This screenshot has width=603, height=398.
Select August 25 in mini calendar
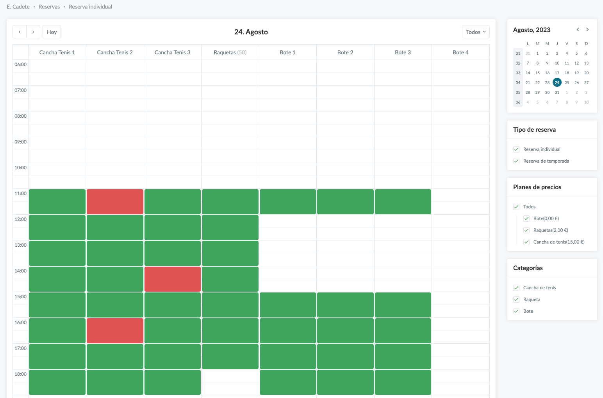coord(567,82)
